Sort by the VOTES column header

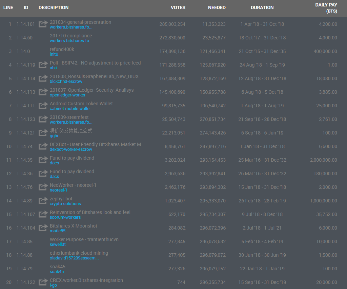coord(178,7)
